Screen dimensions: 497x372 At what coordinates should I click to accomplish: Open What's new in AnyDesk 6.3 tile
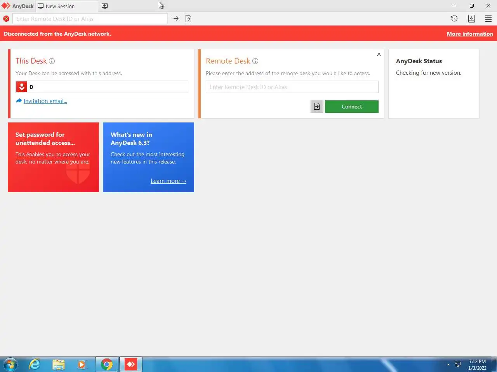(x=148, y=157)
